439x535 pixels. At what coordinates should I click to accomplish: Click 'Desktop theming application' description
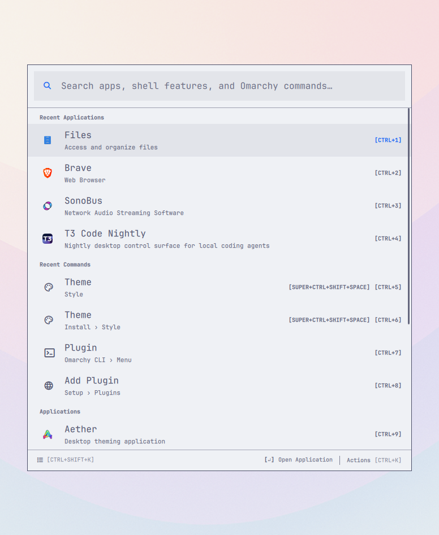click(x=115, y=442)
